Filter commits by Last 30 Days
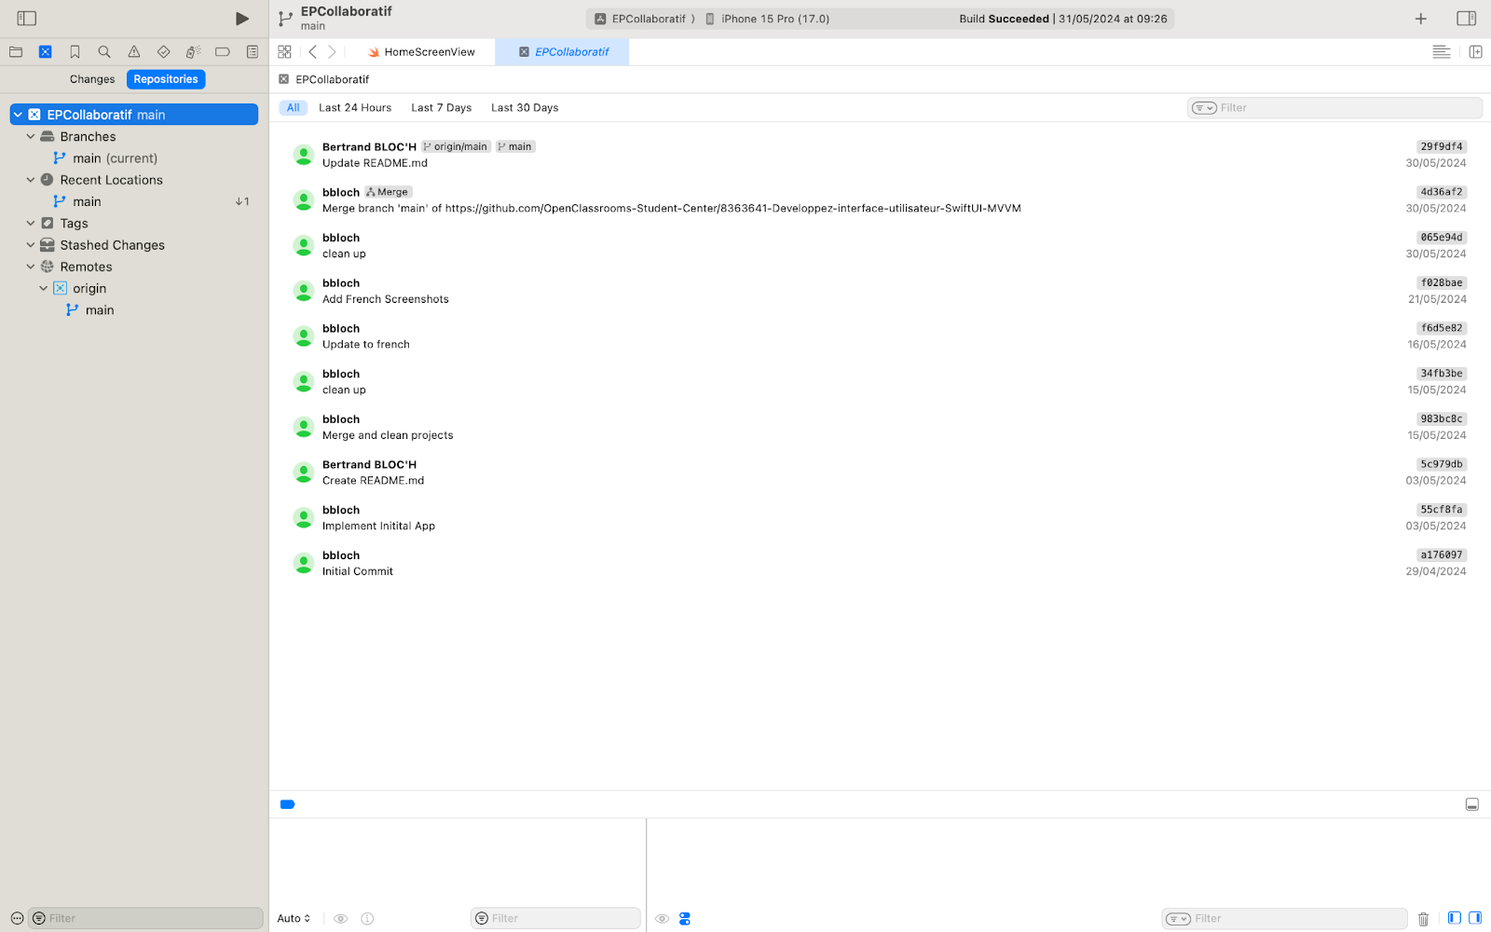The width and height of the screenshot is (1491, 932). 525,108
